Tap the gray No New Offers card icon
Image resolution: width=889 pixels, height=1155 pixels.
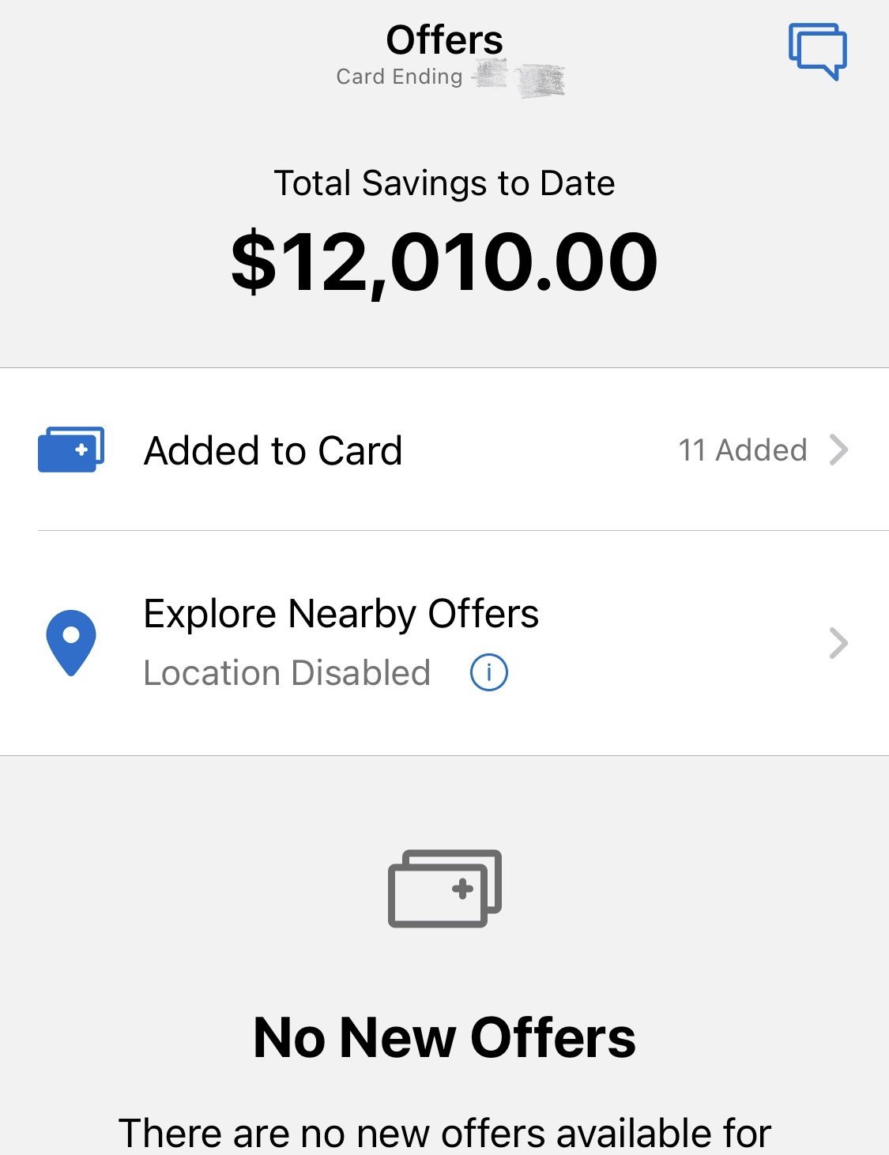(x=445, y=889)
